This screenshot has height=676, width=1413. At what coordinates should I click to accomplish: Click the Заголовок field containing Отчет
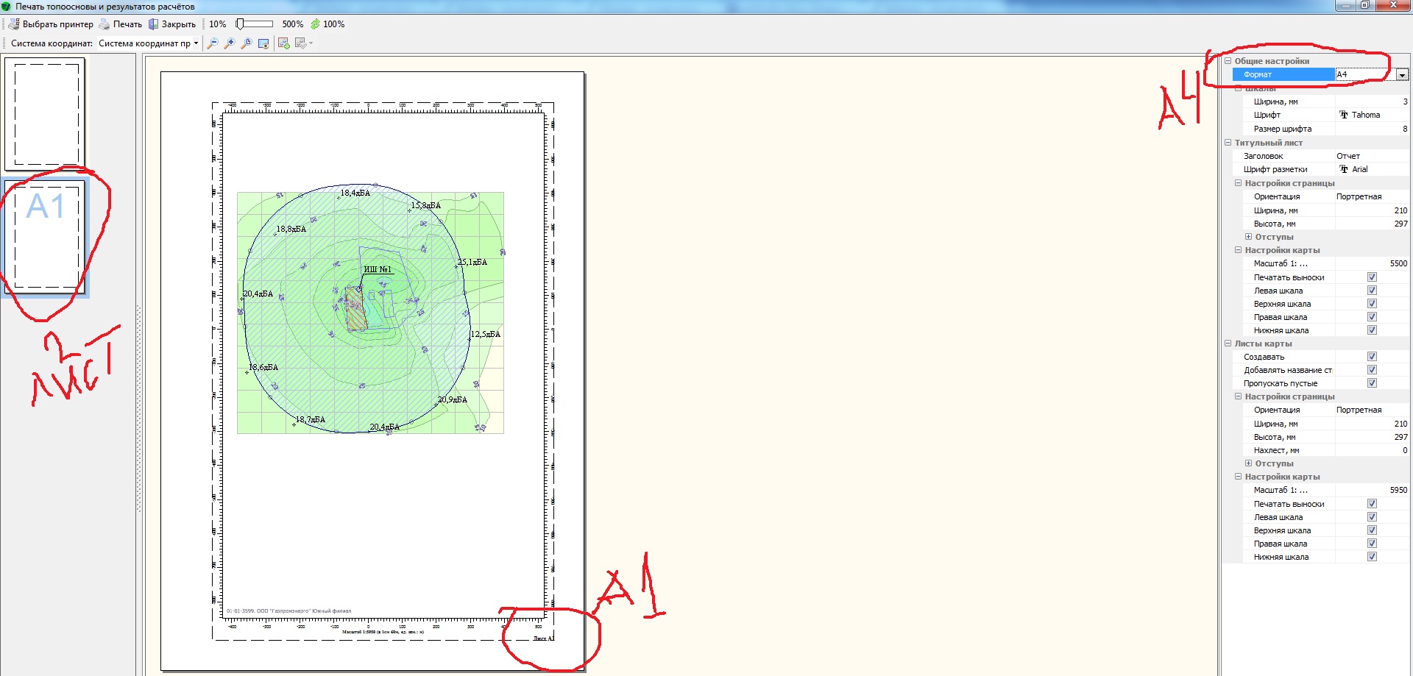[1370, 156]
